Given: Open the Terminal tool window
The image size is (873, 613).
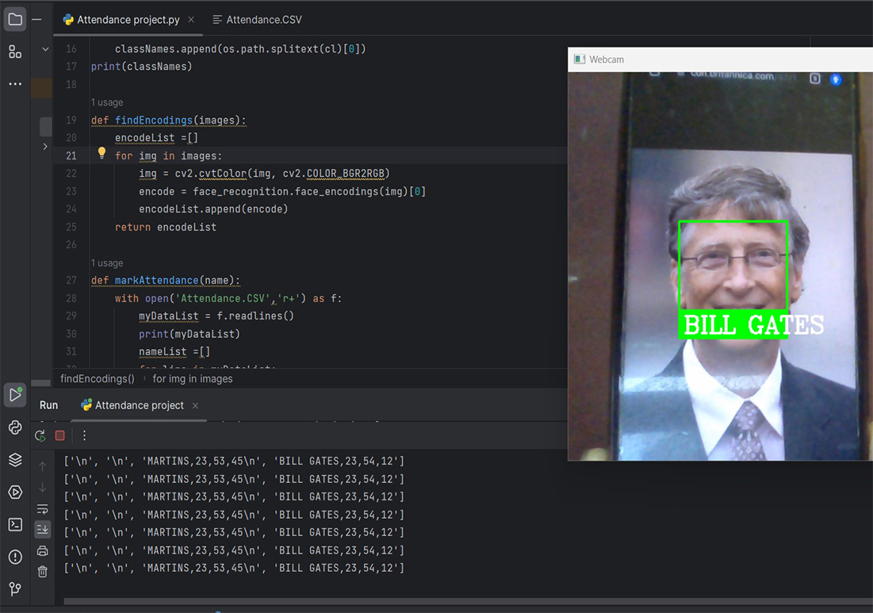Looking at the screenshot, I should tap(15, 524).
